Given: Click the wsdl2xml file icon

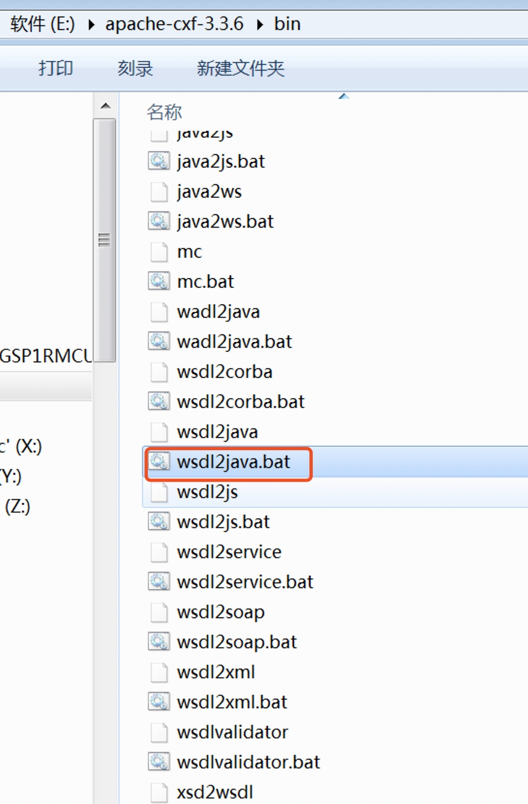Looking at the screenshot, I should click(x=159, y=672).
